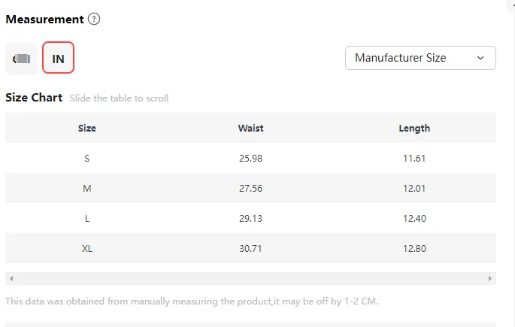
Task: Click the Size column header
Action: [x=87, y=128]
